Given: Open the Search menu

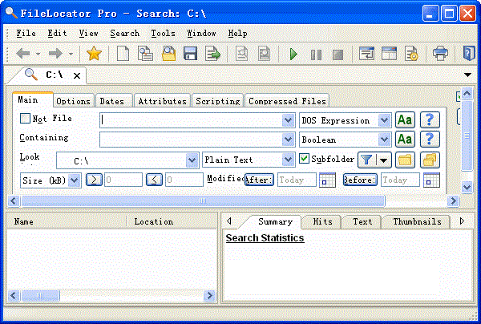Looking at the screenshot, I should (124, 33).
